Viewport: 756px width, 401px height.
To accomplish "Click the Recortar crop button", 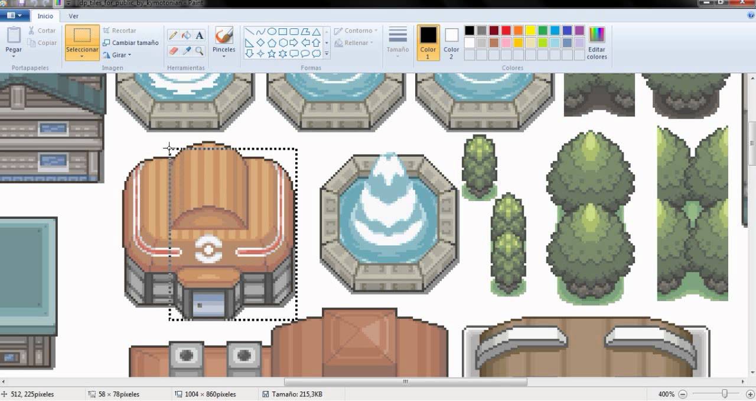I will [119, 31].
